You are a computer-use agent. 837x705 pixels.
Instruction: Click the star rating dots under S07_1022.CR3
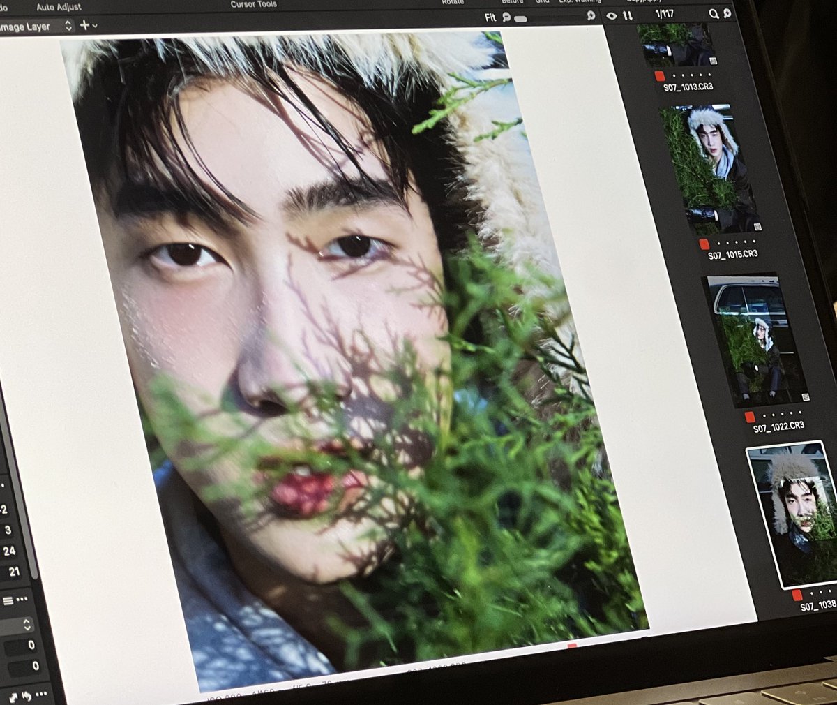pyautogui.click(x=783, y=414)
